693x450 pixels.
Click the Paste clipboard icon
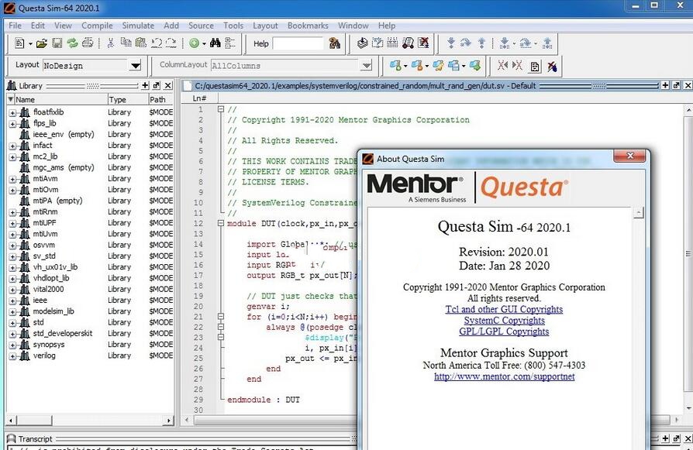point(141,43)
